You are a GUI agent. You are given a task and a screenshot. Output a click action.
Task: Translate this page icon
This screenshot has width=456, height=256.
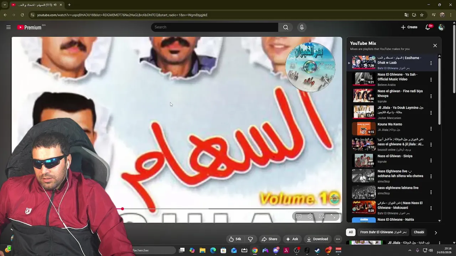pyautogui.click(x=406, y=15)
